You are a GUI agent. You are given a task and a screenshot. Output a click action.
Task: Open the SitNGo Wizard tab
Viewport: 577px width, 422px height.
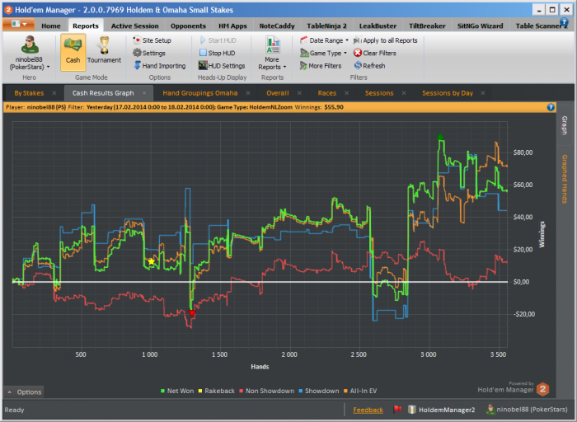coord(480,26)
